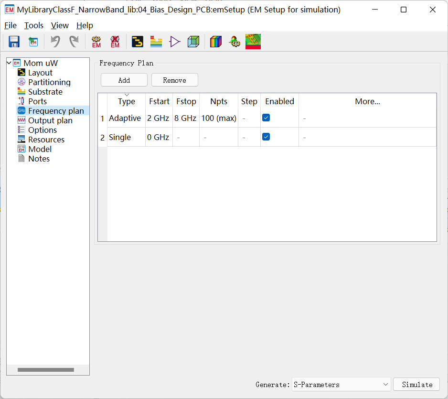Maximize the EM Setup window
Viewport: 448px width, 399px height.
(x=404, y=10)
